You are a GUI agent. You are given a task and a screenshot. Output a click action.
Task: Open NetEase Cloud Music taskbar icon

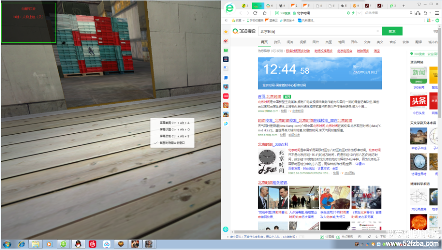click(x=92, y=244)
